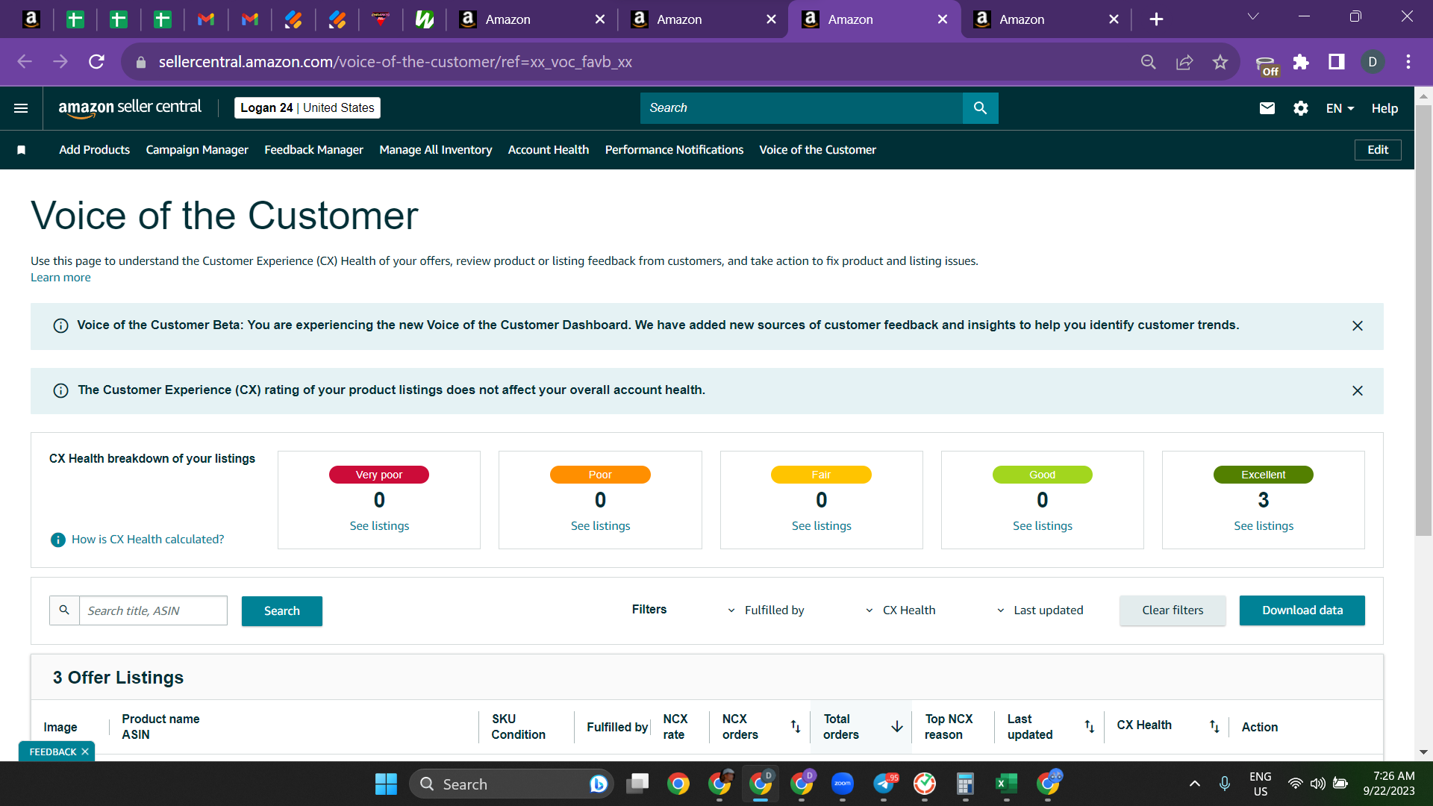Open the browser tab search chevron

click(1253, 16)
